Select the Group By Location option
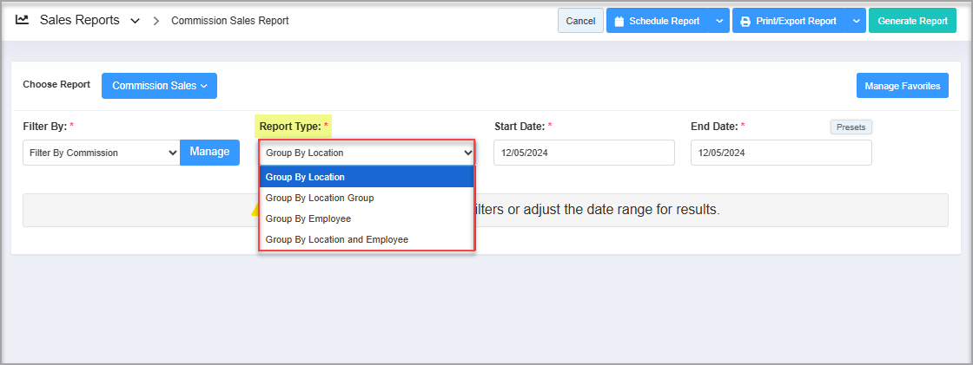The height and width of the screenshot is (365, 973). (x=367, y=177)
